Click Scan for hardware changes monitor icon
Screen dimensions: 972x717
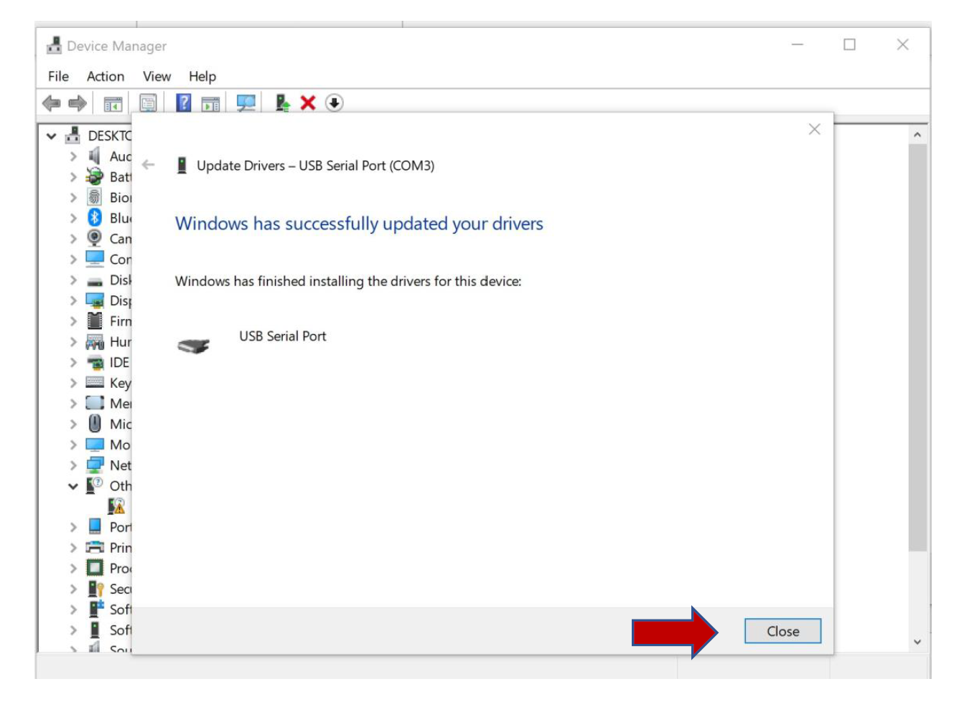(246, 103)
